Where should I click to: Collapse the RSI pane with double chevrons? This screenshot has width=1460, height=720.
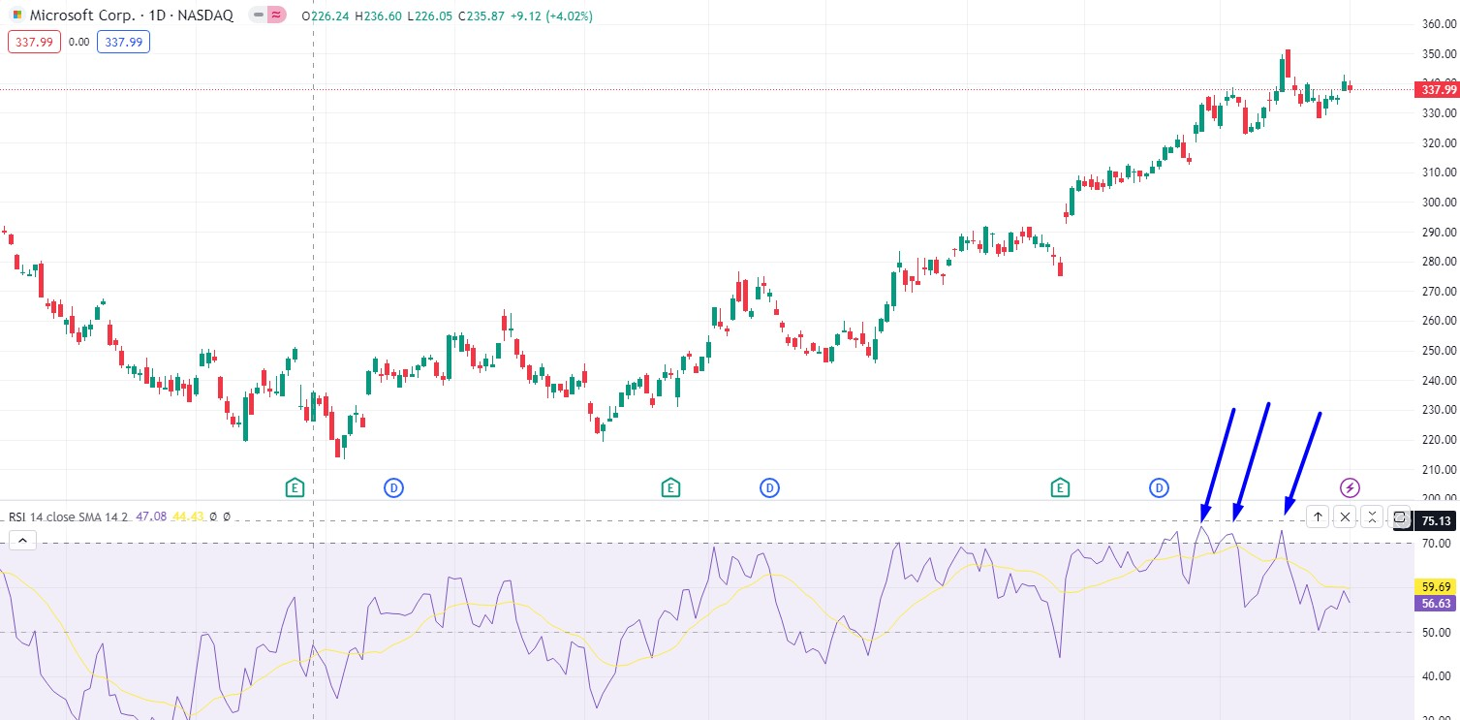point(1372,517)
